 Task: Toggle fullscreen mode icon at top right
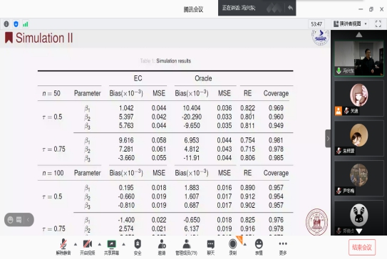click(378, 24)
